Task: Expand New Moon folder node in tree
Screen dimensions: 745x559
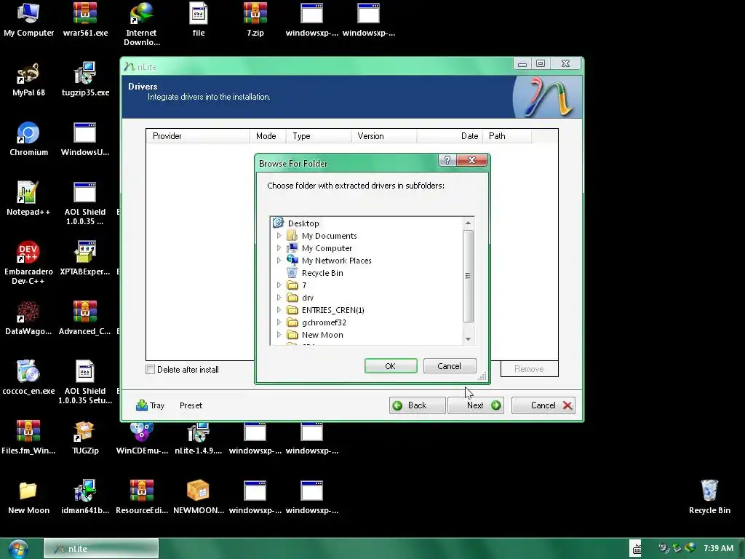Action: (279, 334)
